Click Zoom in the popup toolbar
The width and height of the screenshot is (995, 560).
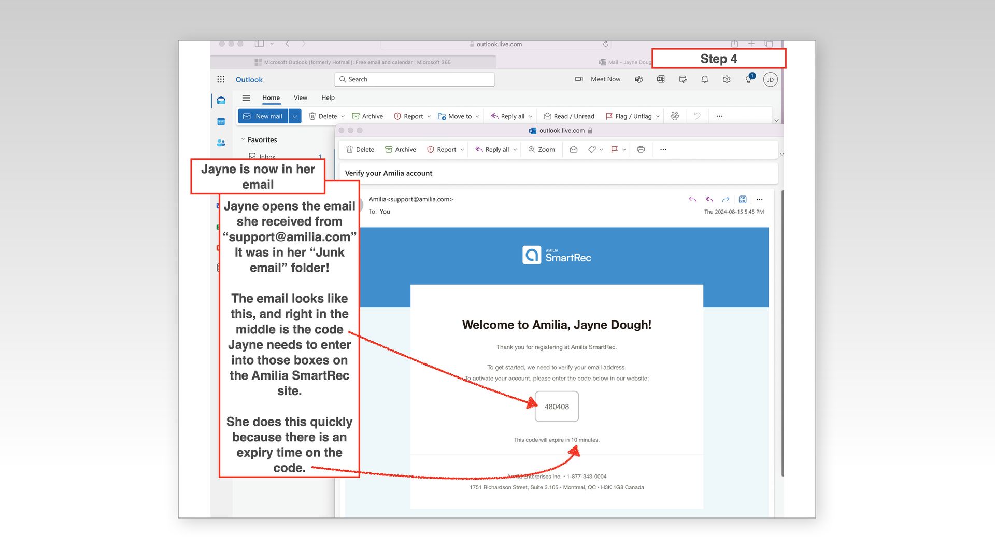[x=542, y=150]
